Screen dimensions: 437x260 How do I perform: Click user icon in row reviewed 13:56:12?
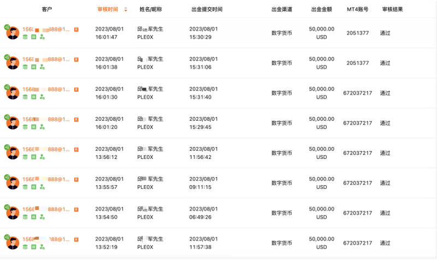[x=42, y=157]
